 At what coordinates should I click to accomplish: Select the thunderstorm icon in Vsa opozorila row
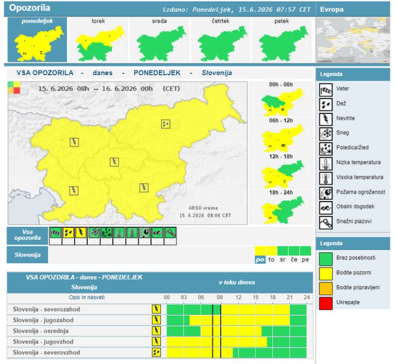click(x=81, y=233)
